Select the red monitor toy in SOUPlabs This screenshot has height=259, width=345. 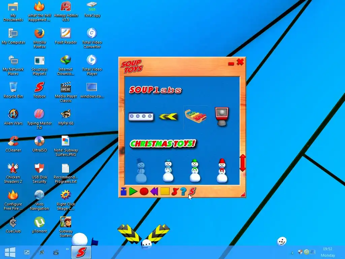pos(222,116)
